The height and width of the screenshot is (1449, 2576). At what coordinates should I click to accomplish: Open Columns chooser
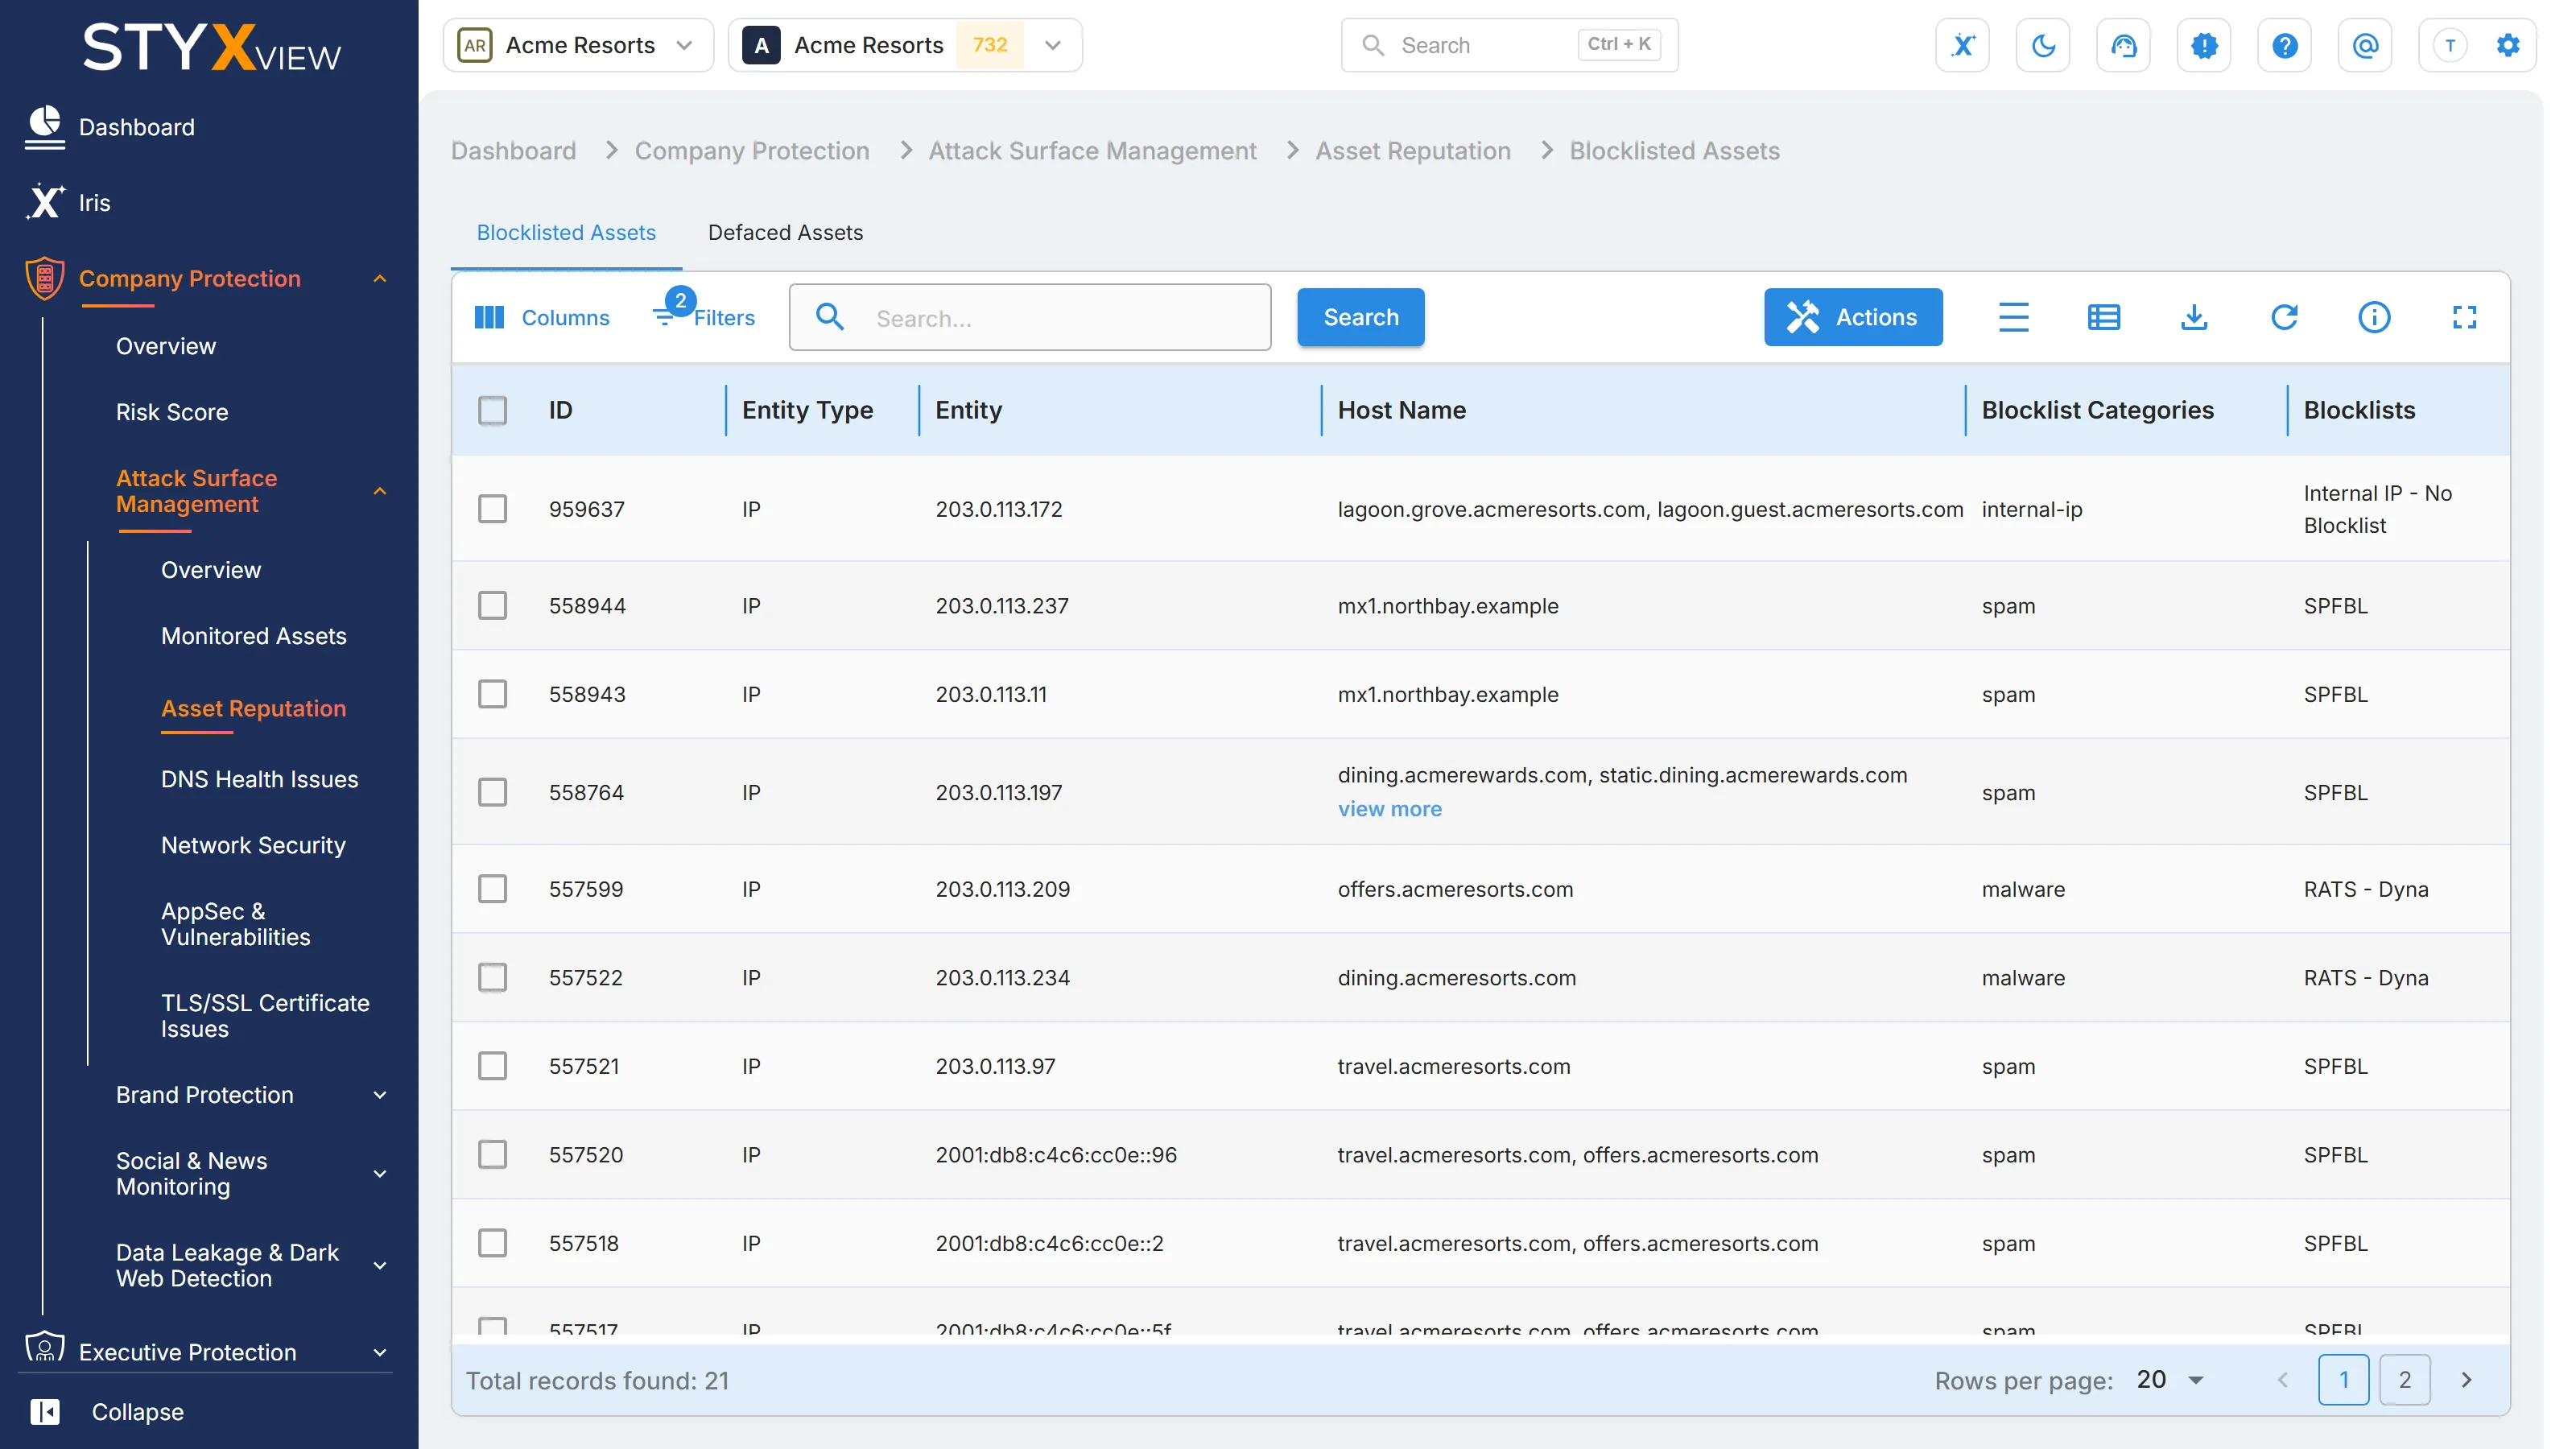tap(541, 317)
